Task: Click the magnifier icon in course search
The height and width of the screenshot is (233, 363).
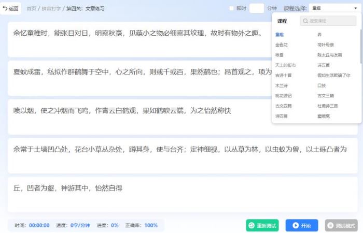Action: tap(305, 21)
